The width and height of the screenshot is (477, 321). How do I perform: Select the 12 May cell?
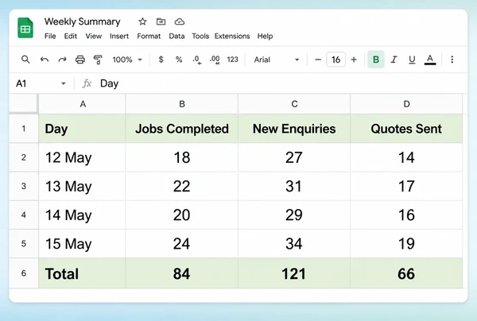click(82, 157)
